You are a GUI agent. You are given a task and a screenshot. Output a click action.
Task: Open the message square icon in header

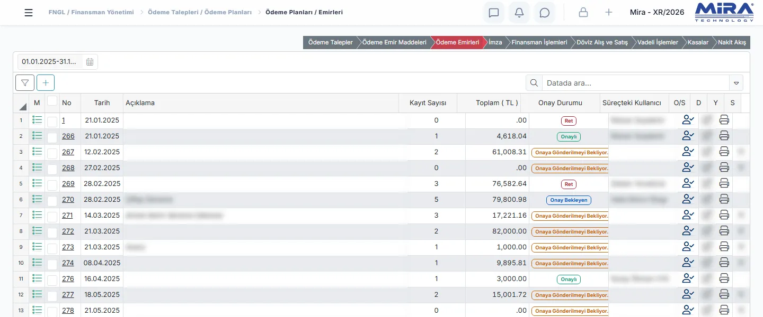click(x=494, y=13)
